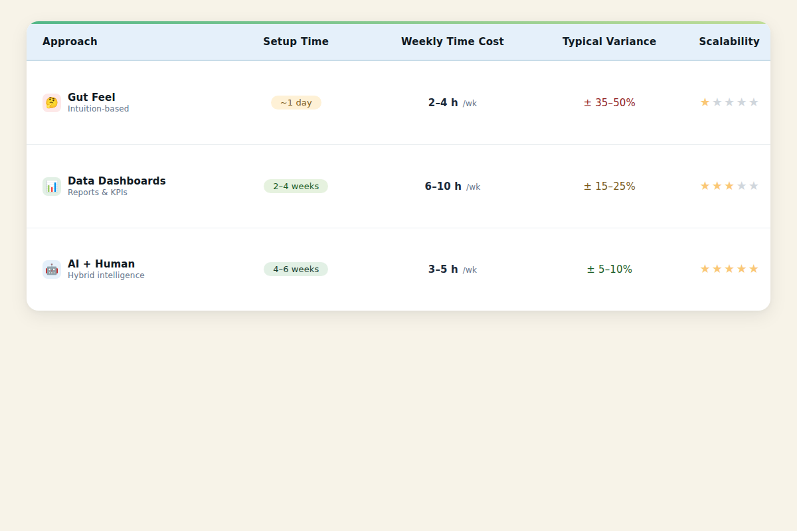Click the first star in Gut Feel row
Screen dimensions: 797x531
pos(705,102)
